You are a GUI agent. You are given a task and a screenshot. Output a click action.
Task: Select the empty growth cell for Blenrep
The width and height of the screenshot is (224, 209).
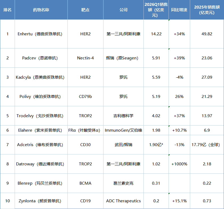point(179,183)
